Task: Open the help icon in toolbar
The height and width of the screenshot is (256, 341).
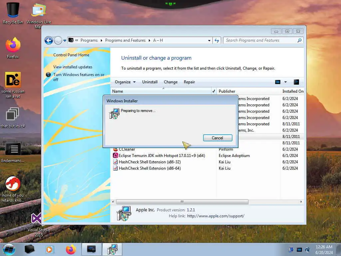Action: (296, 82)
